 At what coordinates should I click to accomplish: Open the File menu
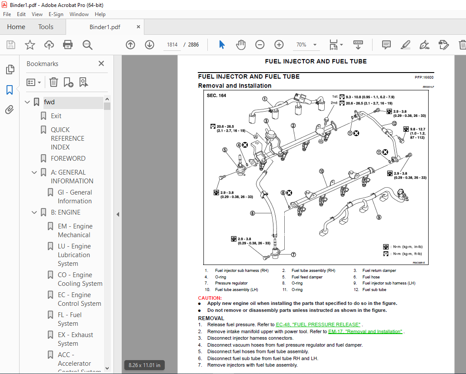7,14
